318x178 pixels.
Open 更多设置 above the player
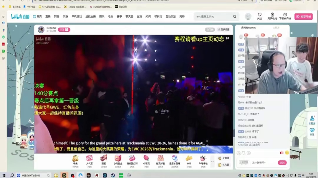tap(223, 30)
